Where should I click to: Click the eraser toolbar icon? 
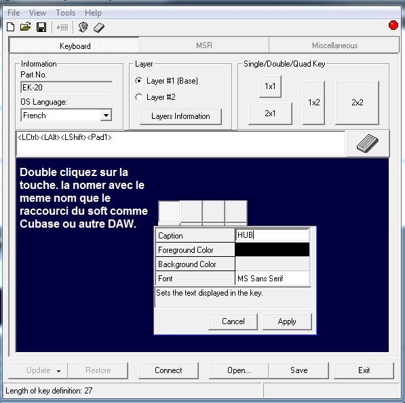[x=99, y=27]
